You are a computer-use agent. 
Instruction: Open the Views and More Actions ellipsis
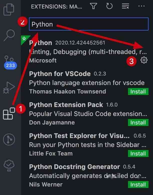pyautogui.click(x=141, y=6)
